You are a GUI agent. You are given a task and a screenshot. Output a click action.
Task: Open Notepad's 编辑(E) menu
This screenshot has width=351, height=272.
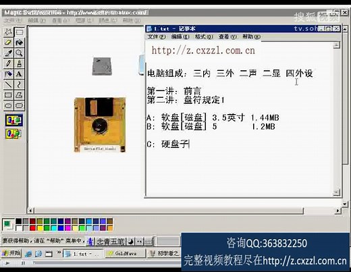tap(180, 36)
